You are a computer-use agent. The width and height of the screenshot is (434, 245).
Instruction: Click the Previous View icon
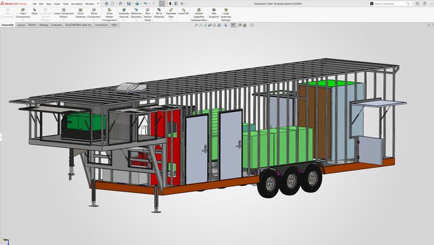coord(205,25)
